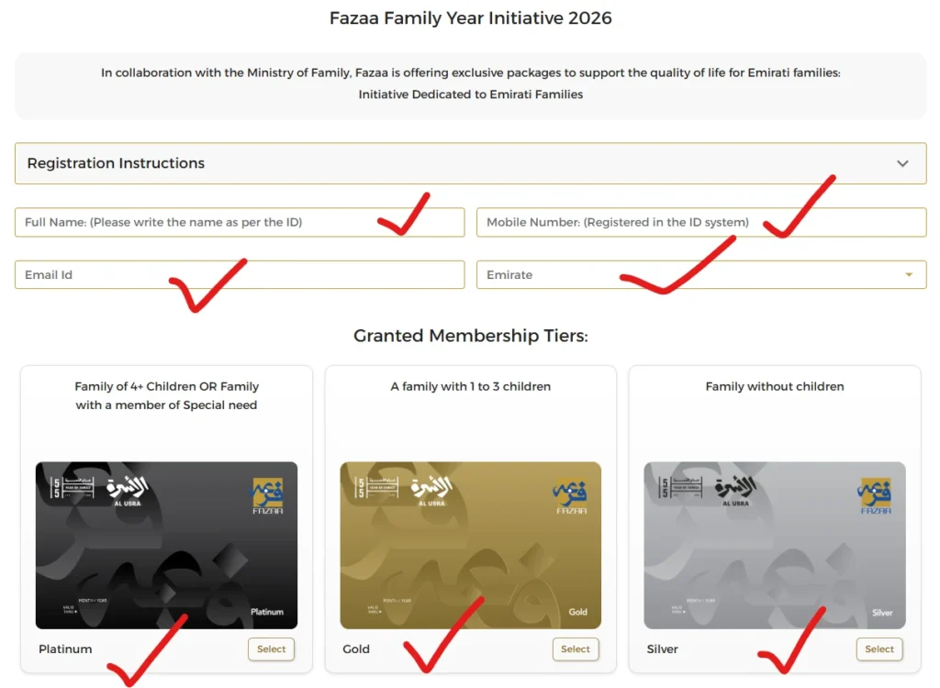
Task: Click the Al Usra logo on the Platinum card
Action: click(x=126, y=489)
